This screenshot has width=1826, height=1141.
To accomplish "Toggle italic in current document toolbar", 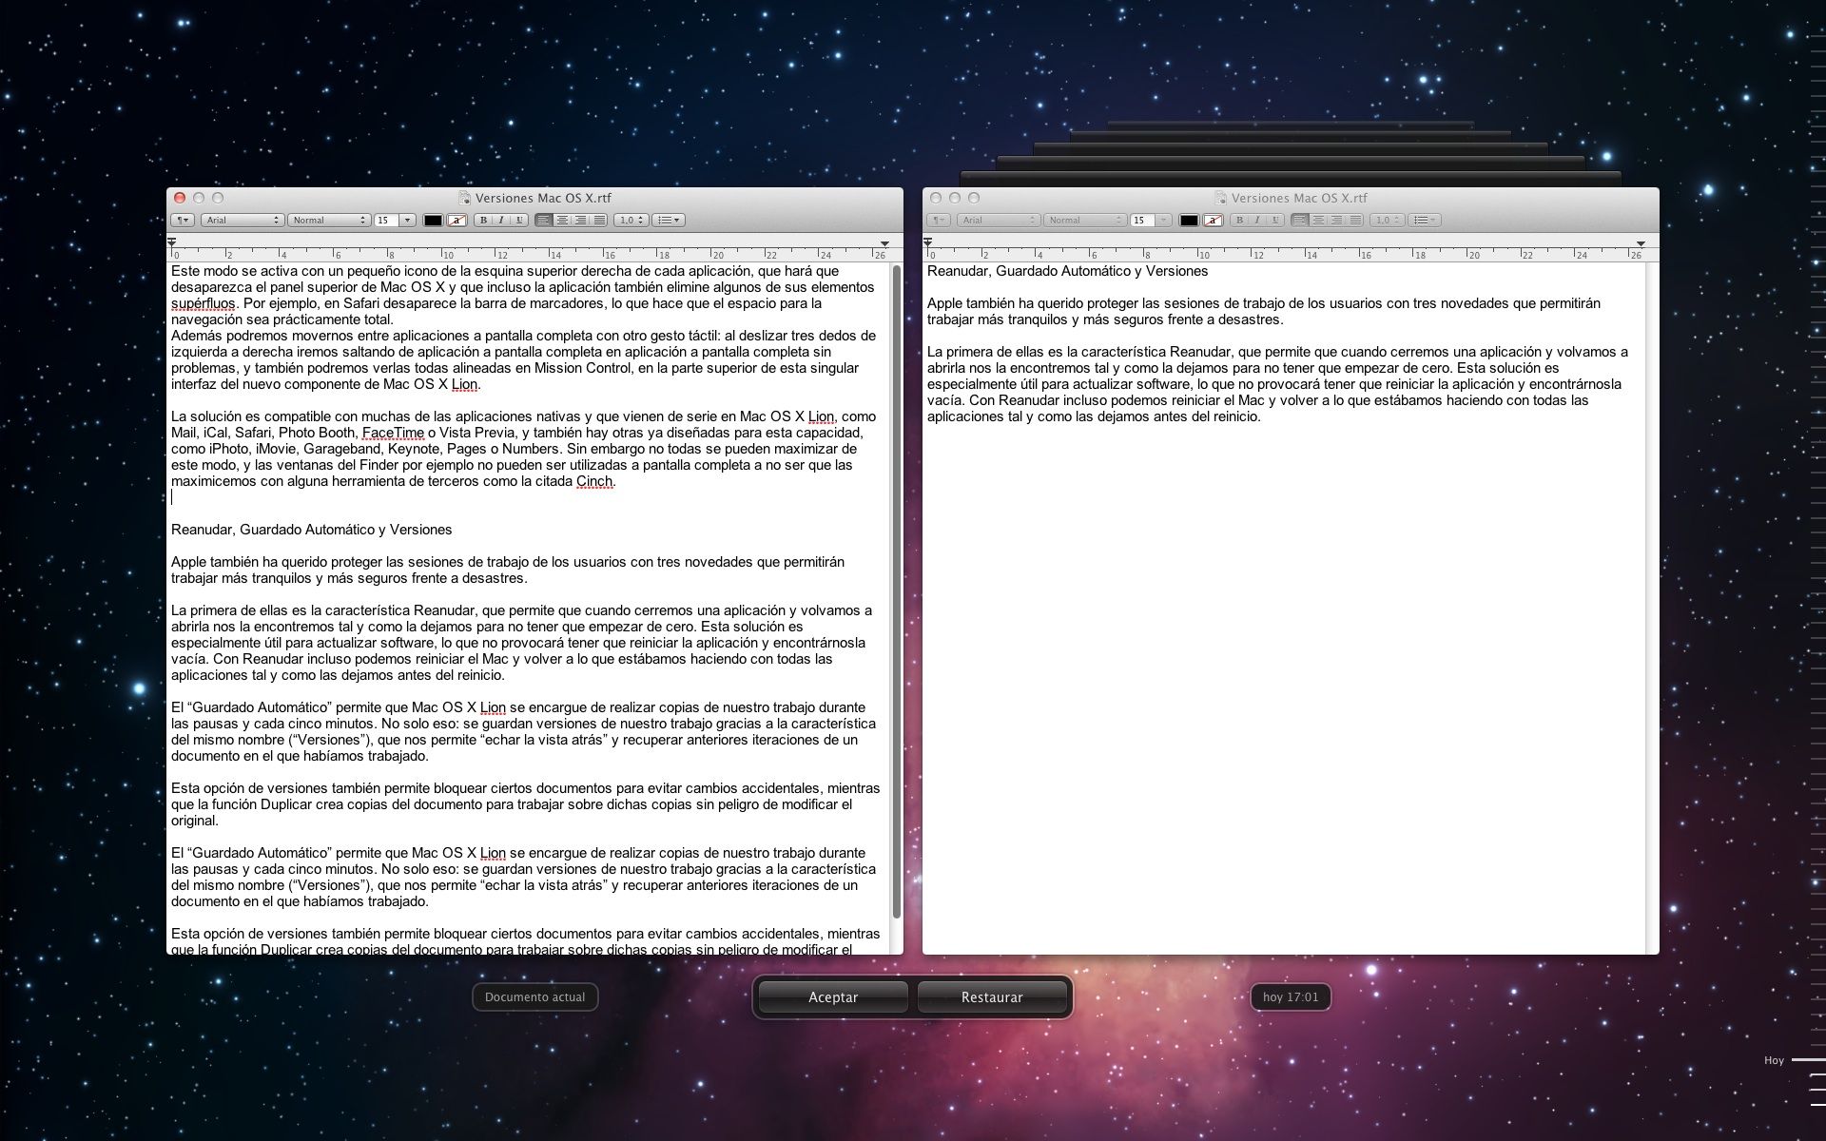I will tap(501, 221).
